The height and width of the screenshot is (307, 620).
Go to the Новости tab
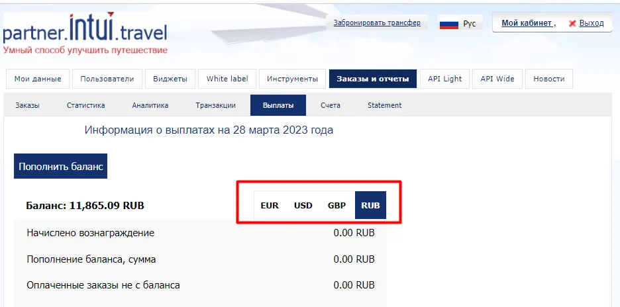[x=548, y=79]
